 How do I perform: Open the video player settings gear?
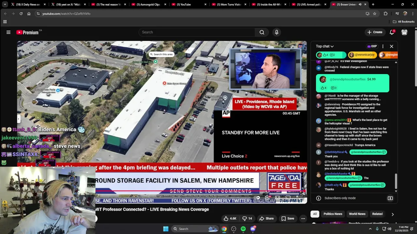(x=267, y=197)
